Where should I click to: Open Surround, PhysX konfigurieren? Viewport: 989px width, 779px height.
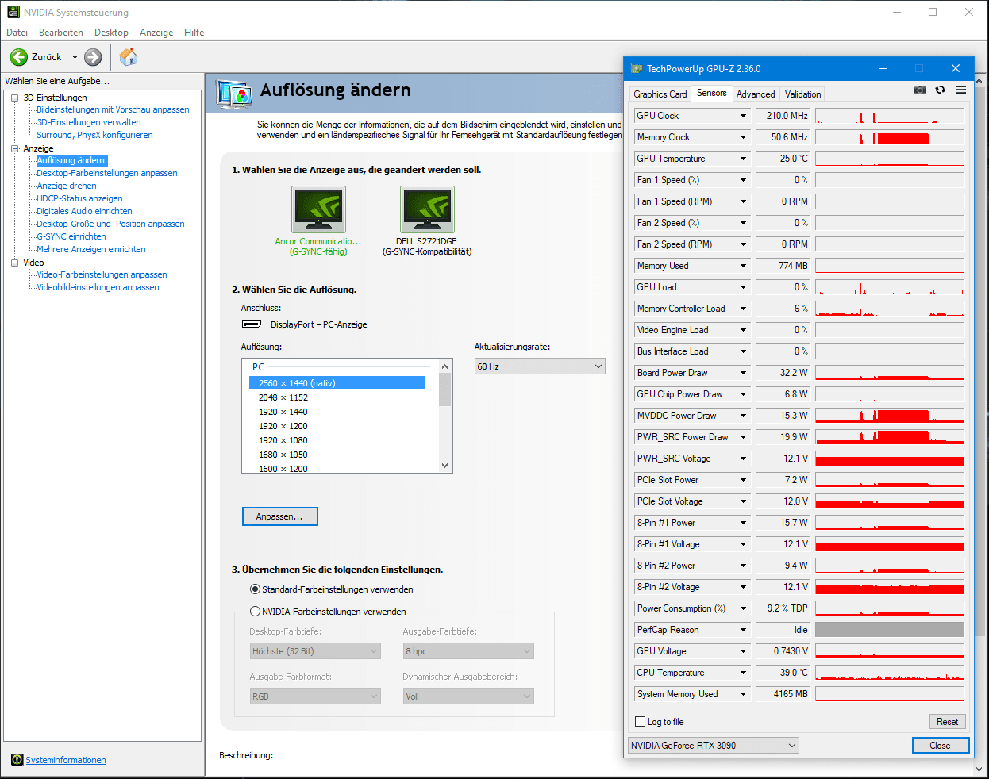(x=94, y=135)
